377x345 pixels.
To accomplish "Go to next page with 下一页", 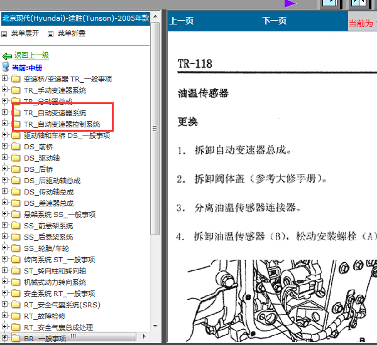I will tap(275, 21).
